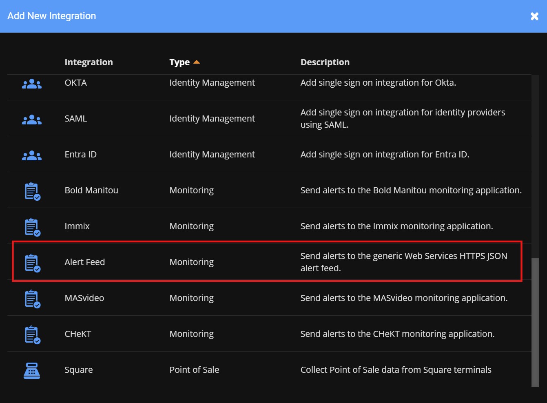Click the Bold Manitou clipboard icon
This screenshot has width=547, height=403.
(32, 191)
